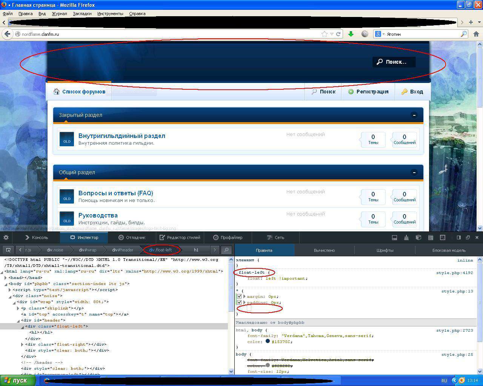Open the Внутригильдийный раздел forum link
The height and width of the screenshot is (386, 483).
pos(122,136)
